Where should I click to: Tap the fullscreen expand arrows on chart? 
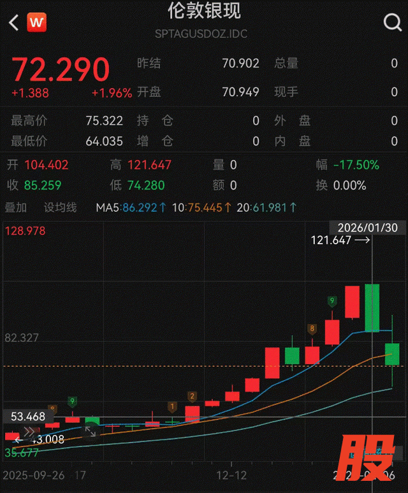click(x=91, y=432)
